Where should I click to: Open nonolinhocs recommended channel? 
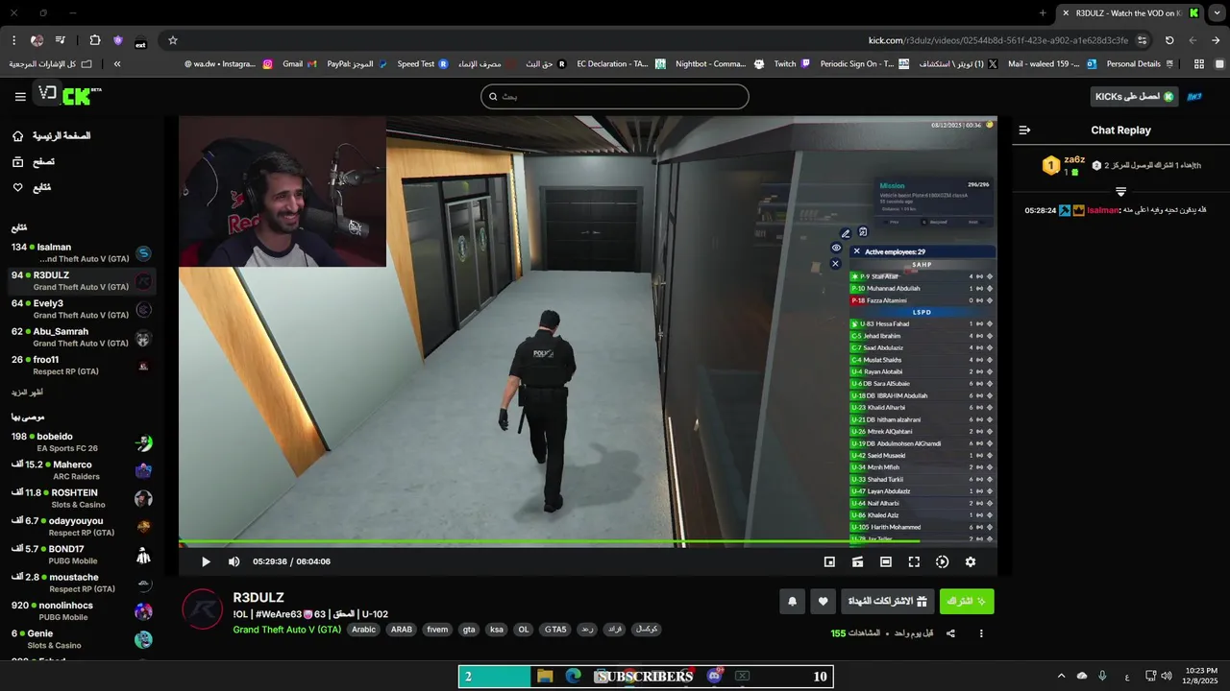coord(82,611)
